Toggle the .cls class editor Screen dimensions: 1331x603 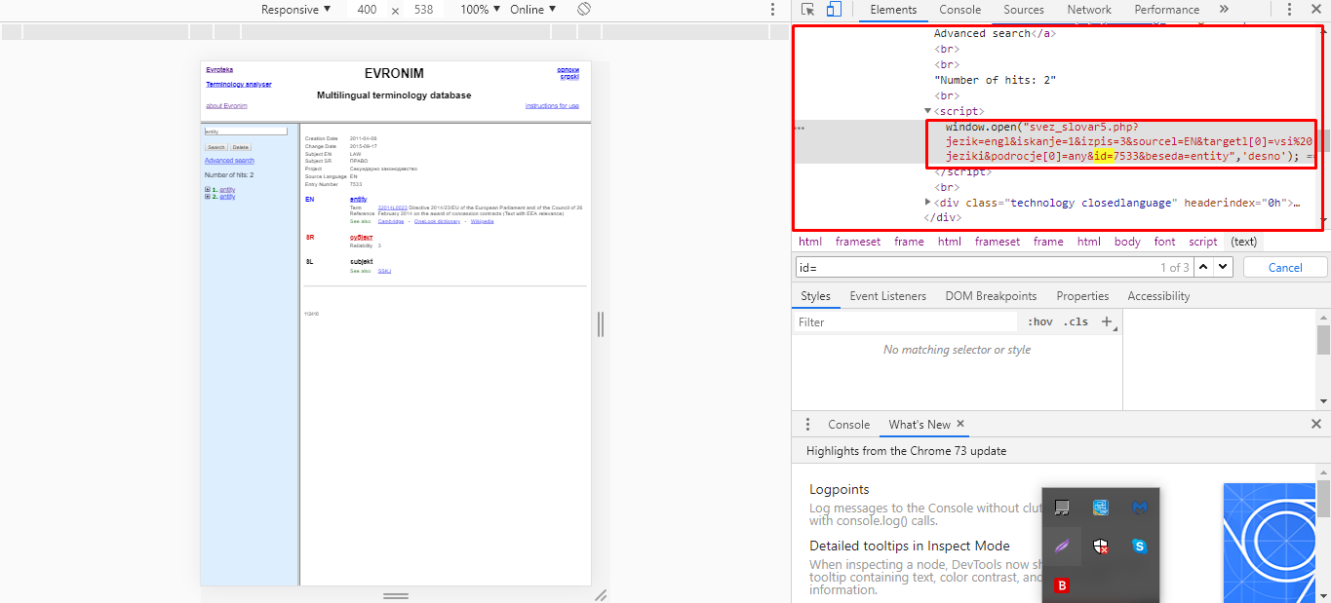(x=1076, y=321)
